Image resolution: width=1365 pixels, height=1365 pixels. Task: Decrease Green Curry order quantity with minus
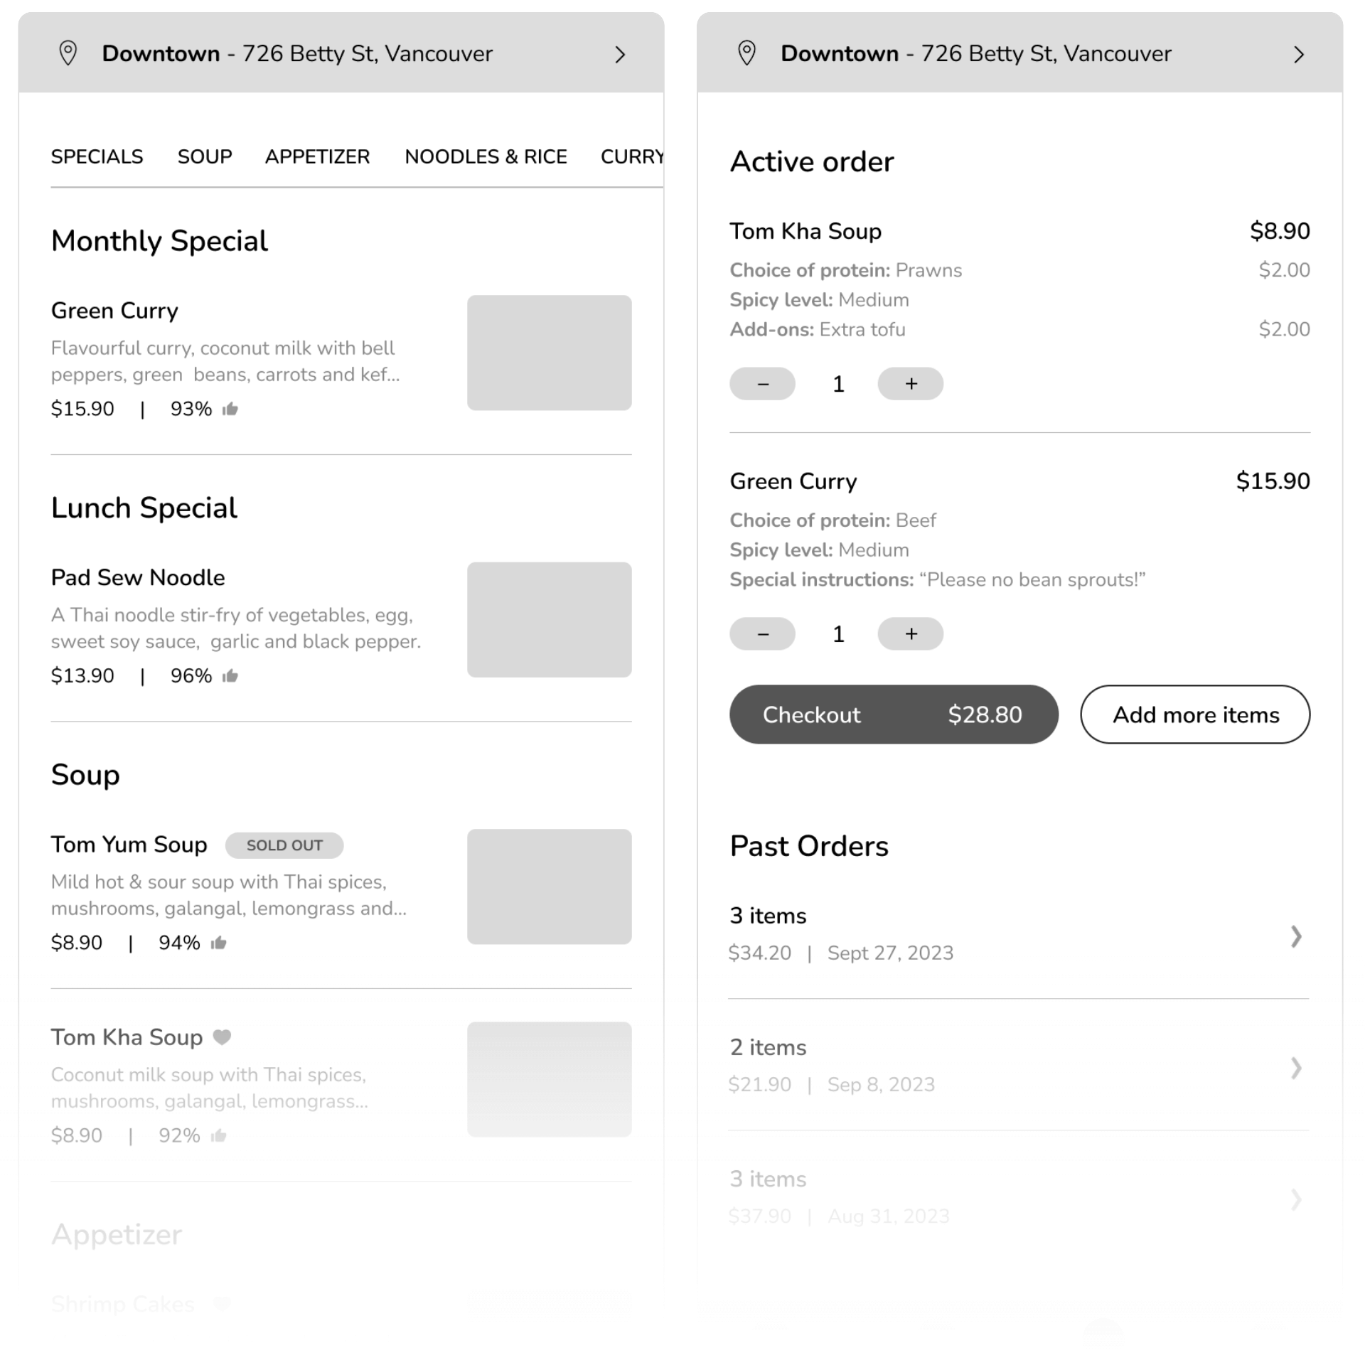[762, 634]
